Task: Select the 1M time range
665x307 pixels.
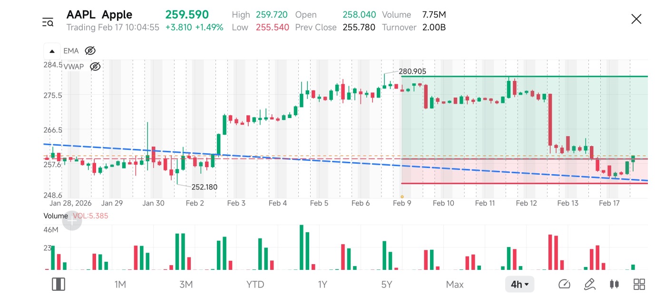Action: pyautogui.click(x=120, y=285)
